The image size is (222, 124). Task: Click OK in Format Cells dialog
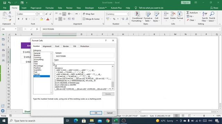coord(96,113)
